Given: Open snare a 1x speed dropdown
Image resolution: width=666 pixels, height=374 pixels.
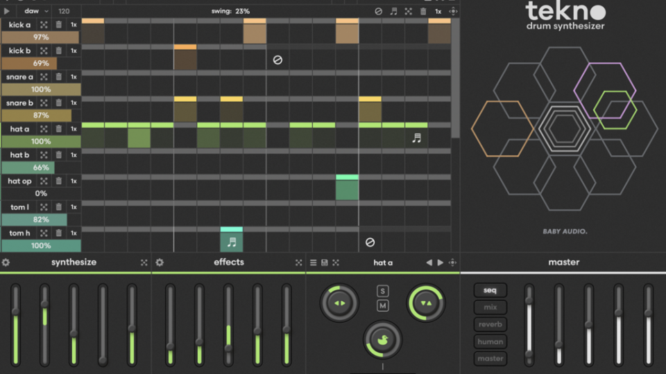Looking at the screenshot, I should tap(74, 77).
